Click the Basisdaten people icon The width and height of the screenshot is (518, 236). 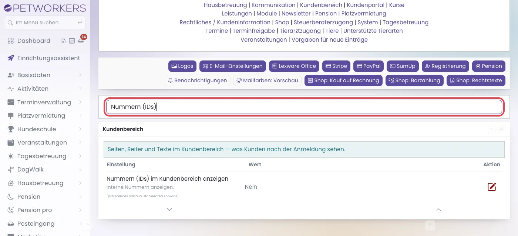point(11,75)
